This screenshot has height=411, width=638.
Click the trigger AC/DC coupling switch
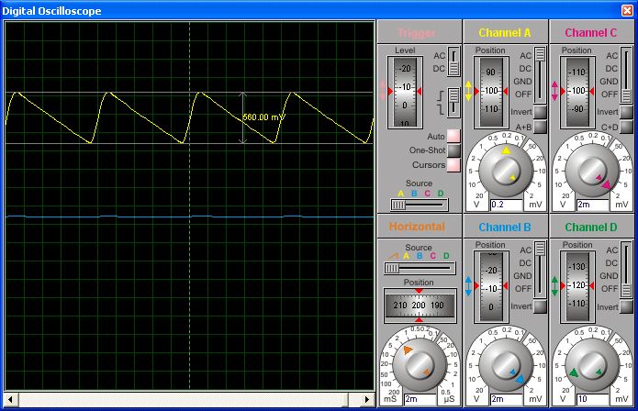point(453,61)
